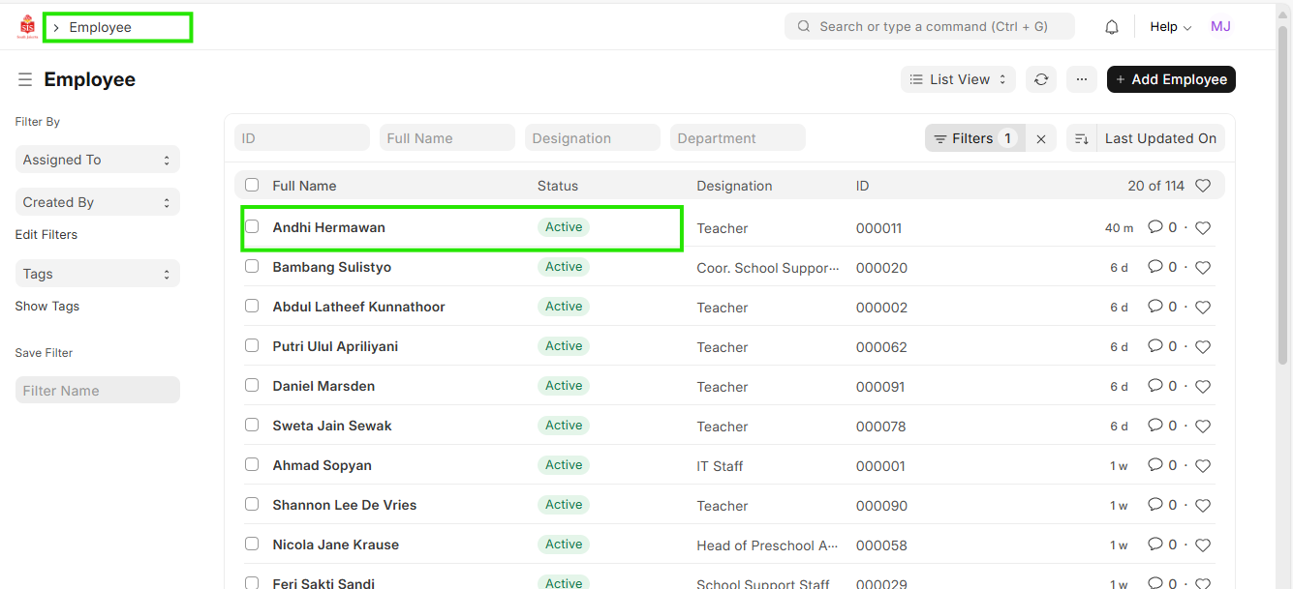Image resolution: width=1293 pixels, height=589 pixels.
Task: Open the Edit Filters link
Action: pyautogui.click(x=46, y=235)
